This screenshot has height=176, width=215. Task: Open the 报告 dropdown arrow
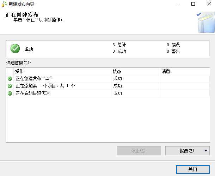click(206, 151)
